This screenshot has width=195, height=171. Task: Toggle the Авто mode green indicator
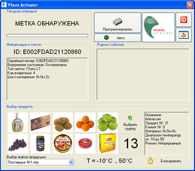click(x=106, y=38)
